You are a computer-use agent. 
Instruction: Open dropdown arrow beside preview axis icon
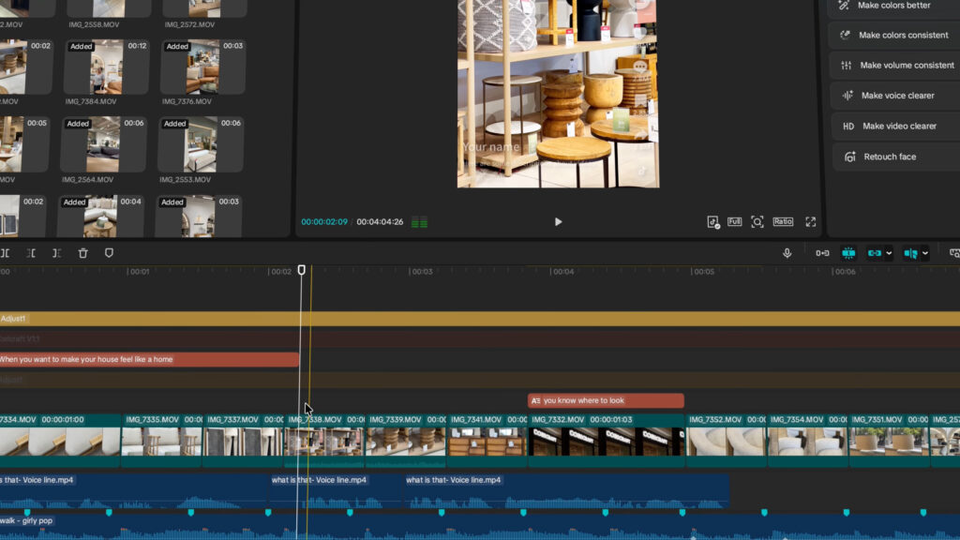pos(925,253)
